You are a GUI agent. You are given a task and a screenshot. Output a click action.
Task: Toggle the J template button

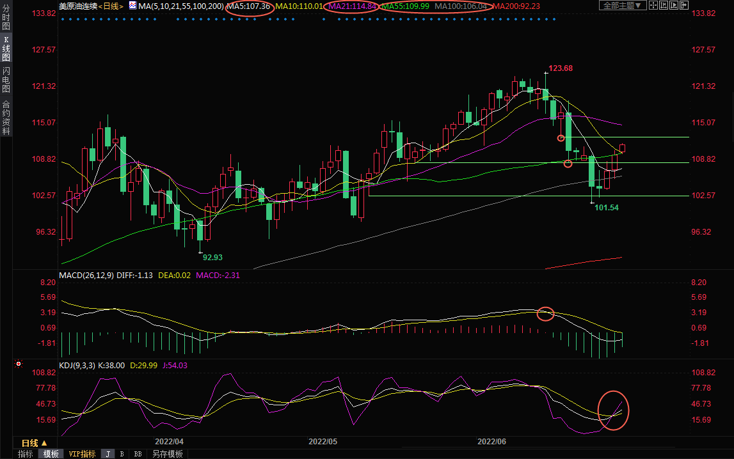(x=108, y=454)
